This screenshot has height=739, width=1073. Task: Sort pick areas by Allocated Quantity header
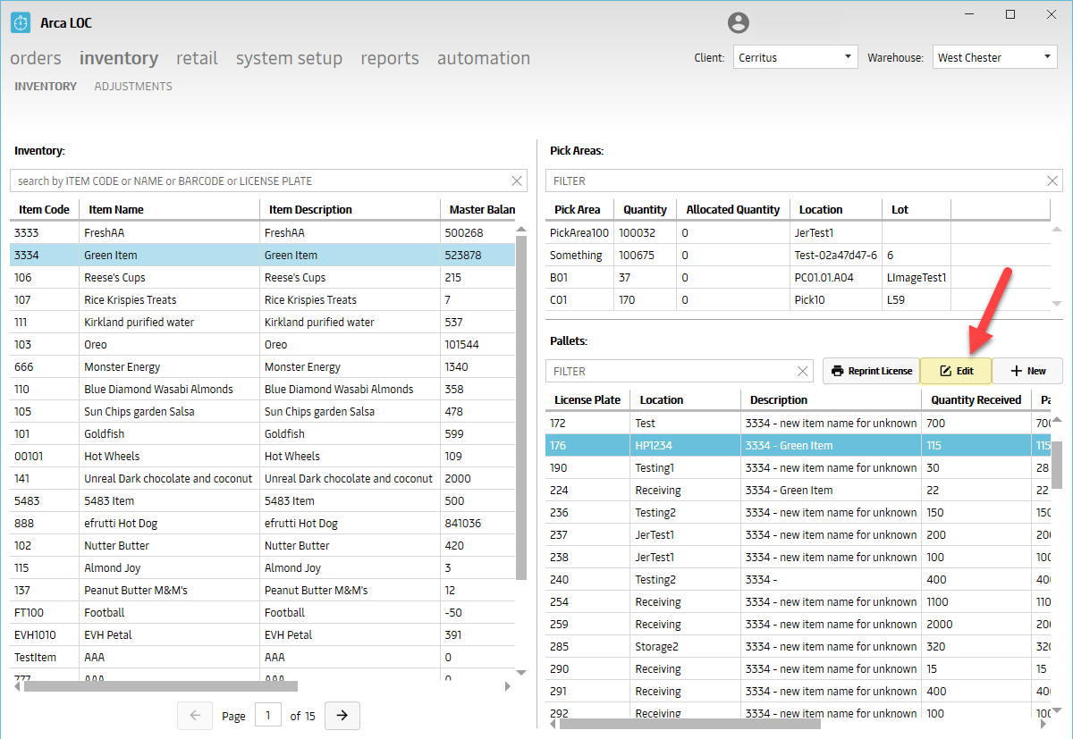732,209
